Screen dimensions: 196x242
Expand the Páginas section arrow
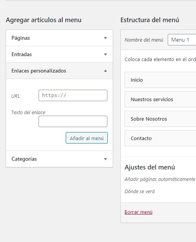[x=105, y=38]
